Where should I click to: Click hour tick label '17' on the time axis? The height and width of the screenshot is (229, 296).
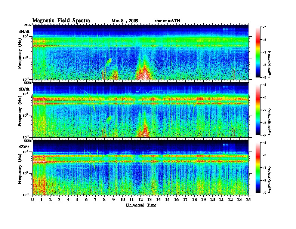(x=186, y=200)
